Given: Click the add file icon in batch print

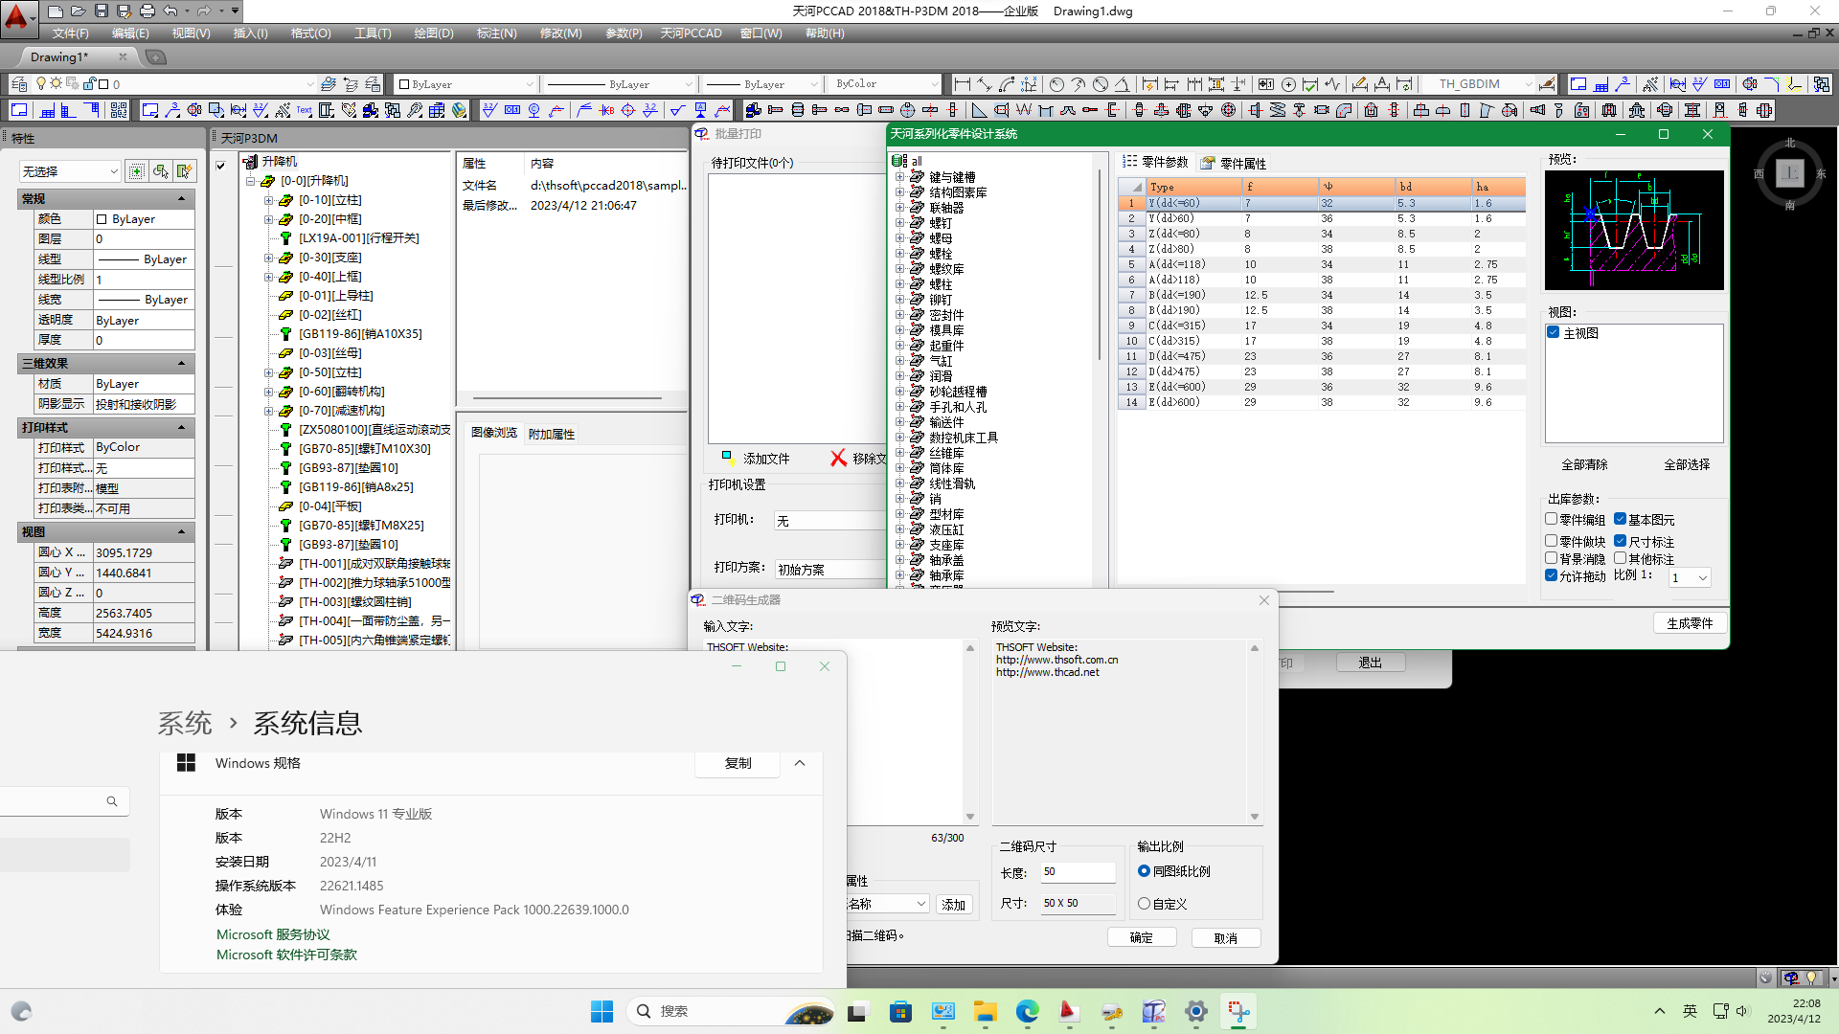Looking at the screenshot, I should (729, 458).
